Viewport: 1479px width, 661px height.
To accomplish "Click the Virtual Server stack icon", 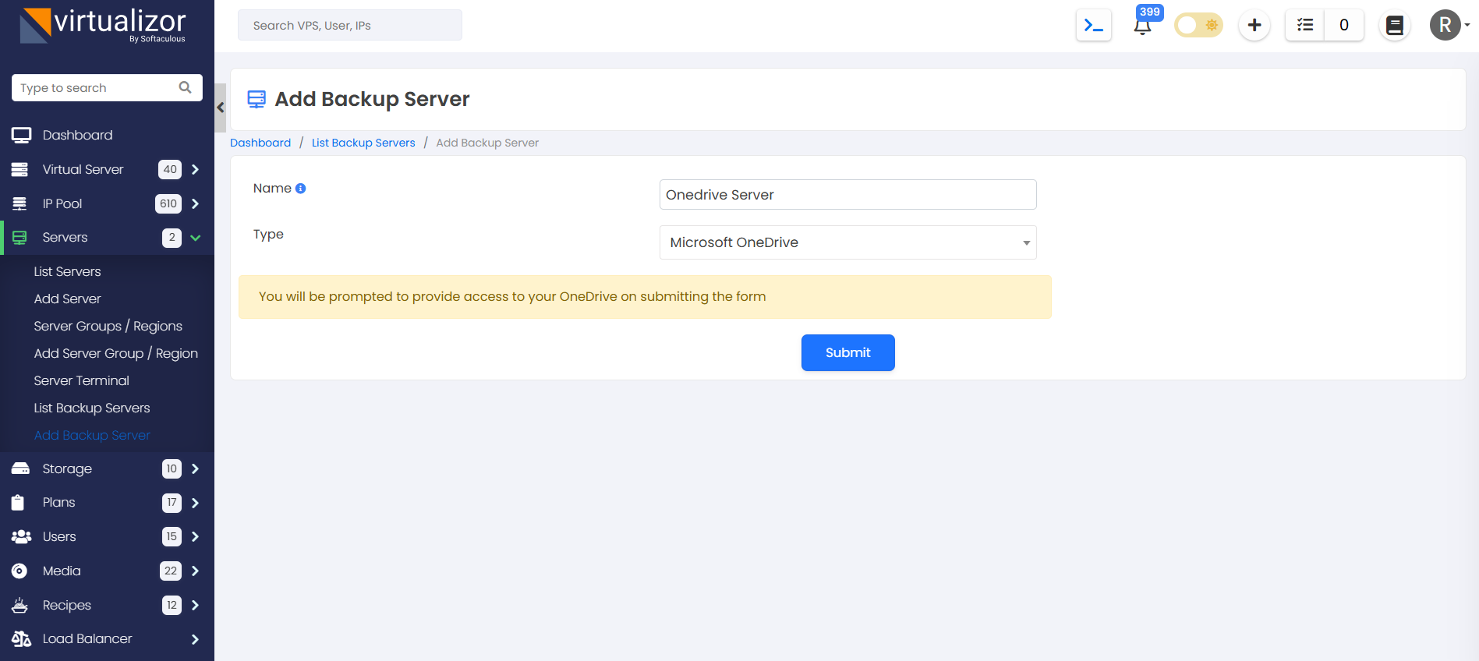I will [19, 169].
